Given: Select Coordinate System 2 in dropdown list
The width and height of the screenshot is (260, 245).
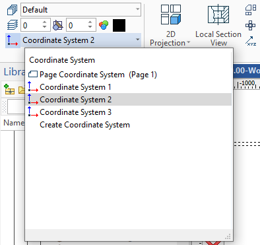Looking at the screenshot, I should coord(129,100).
